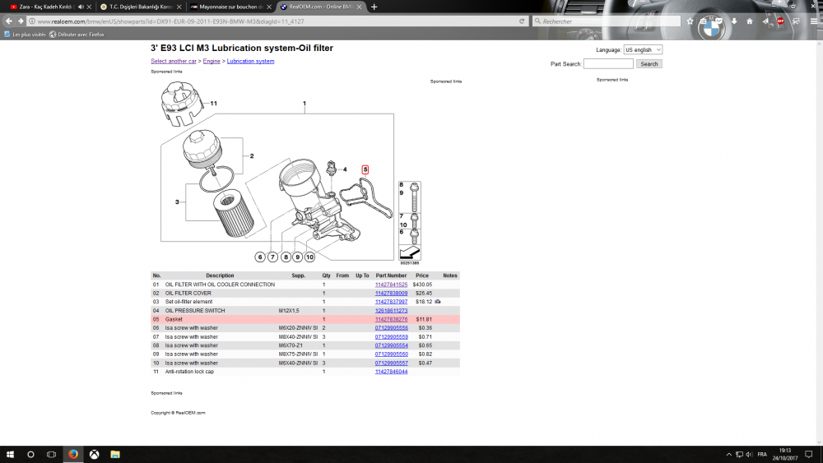The image size is (823, 463).
Task: Show hidden system tray icons chevron
Action: pos(728,454)
